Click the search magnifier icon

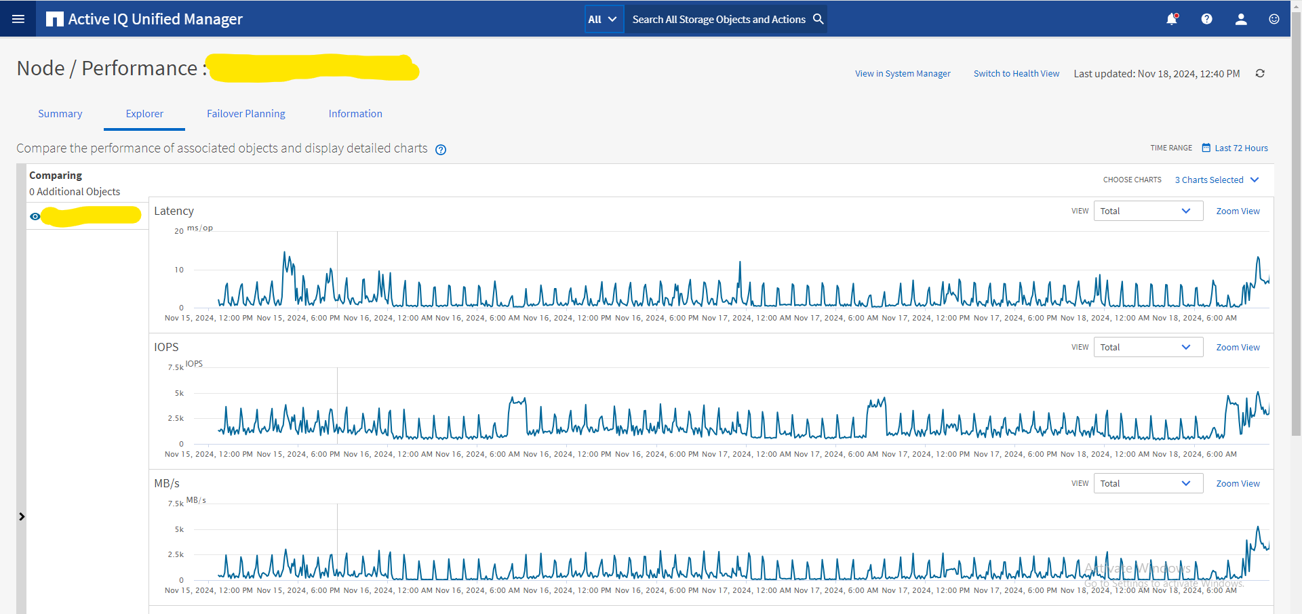(x=818, y=19)
